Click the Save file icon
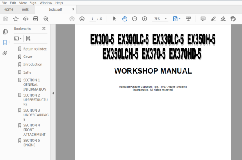This screenshot has height=160, width=242. (x=6, y=19)
